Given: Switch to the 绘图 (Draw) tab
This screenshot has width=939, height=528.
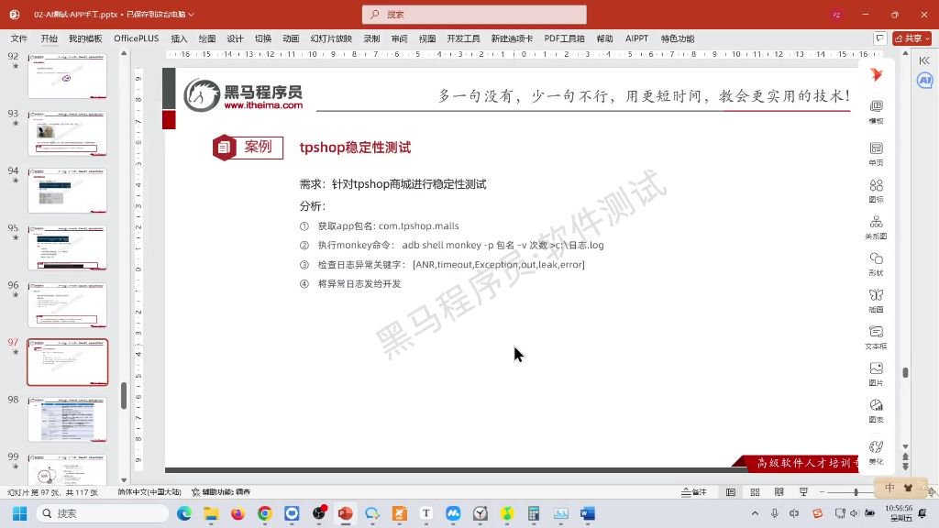Looking at the screenshot, I should pyautogui.click(x=207, y=38).
